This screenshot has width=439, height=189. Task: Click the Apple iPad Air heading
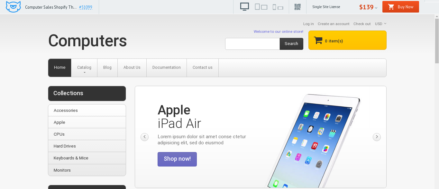[x=179, y=117]
